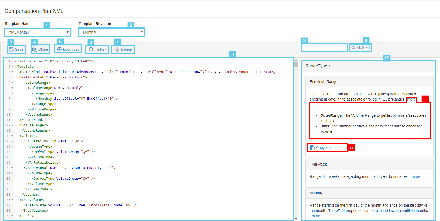Open the Template Name dropdown

click(x=38, y=32)
